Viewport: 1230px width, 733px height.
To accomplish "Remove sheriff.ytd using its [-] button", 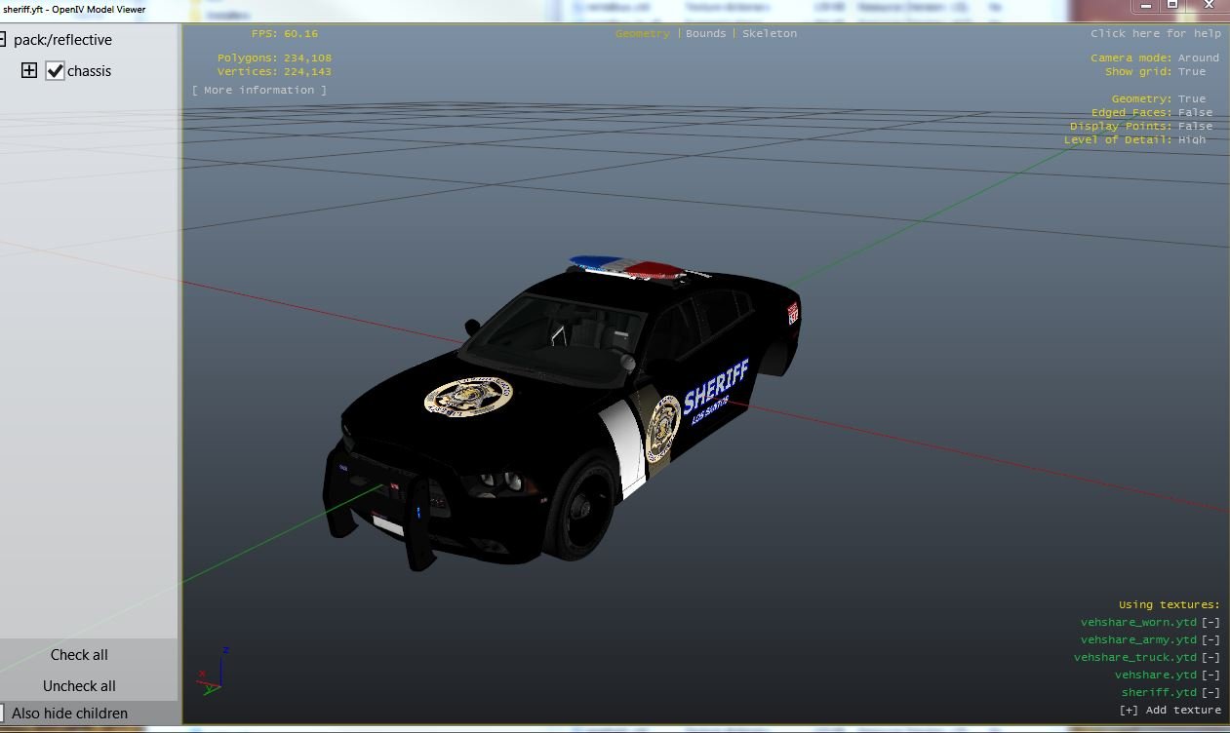I will coord(1210,692).
